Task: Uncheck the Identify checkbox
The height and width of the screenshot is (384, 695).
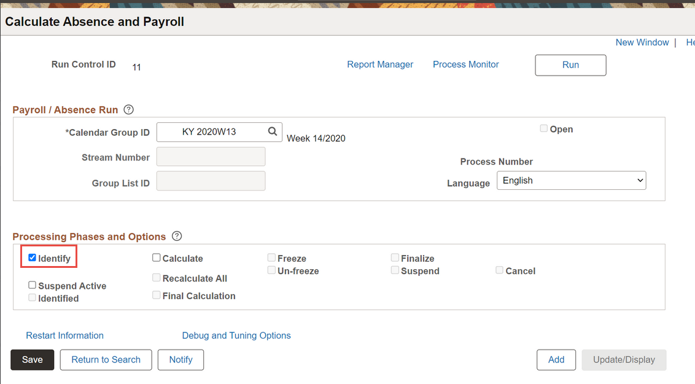Action: [33, 258]
